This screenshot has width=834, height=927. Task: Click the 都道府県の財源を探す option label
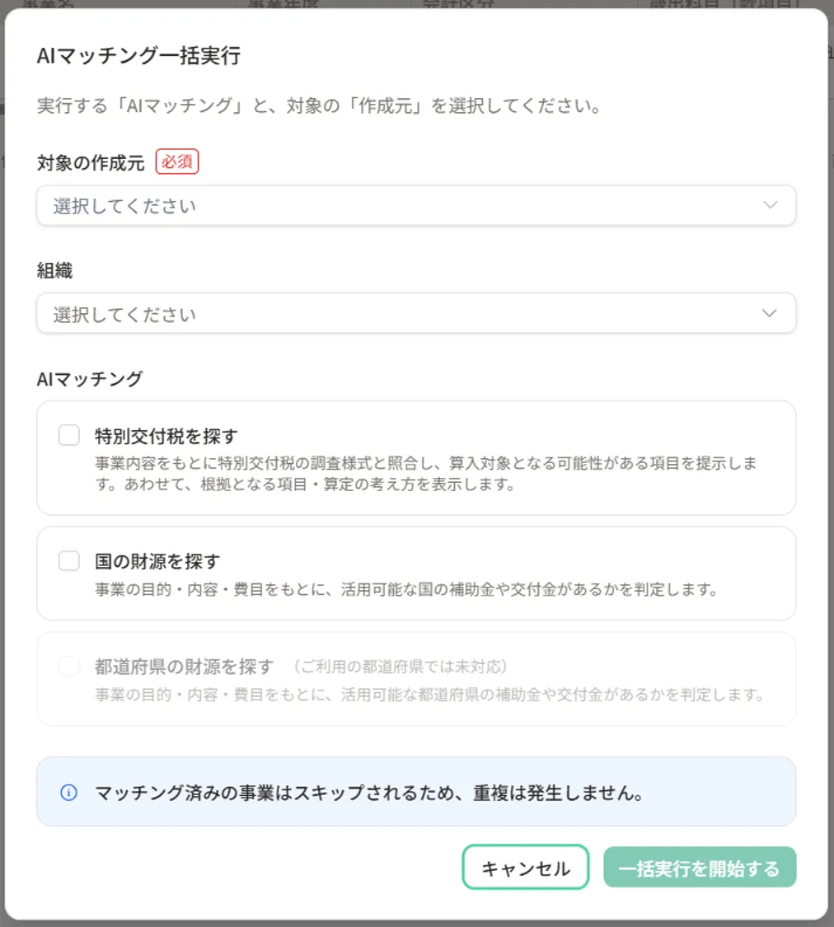[184, 667]
